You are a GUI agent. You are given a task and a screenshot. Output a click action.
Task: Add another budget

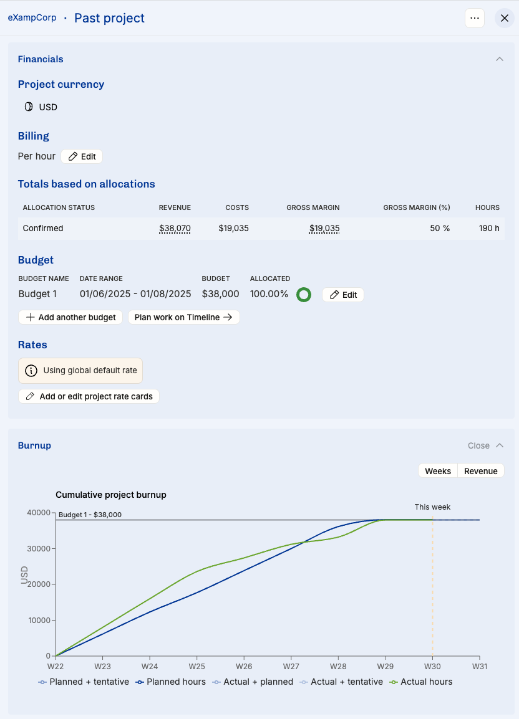click(70, 317)
